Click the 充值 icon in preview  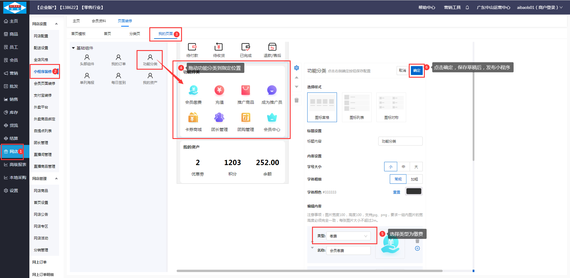(219, 90)
